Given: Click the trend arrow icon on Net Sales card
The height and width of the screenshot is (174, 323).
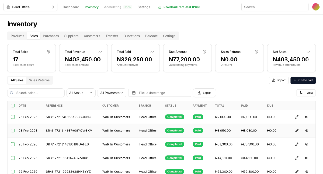Looking at the screenshot, I should tap(308, 52).
